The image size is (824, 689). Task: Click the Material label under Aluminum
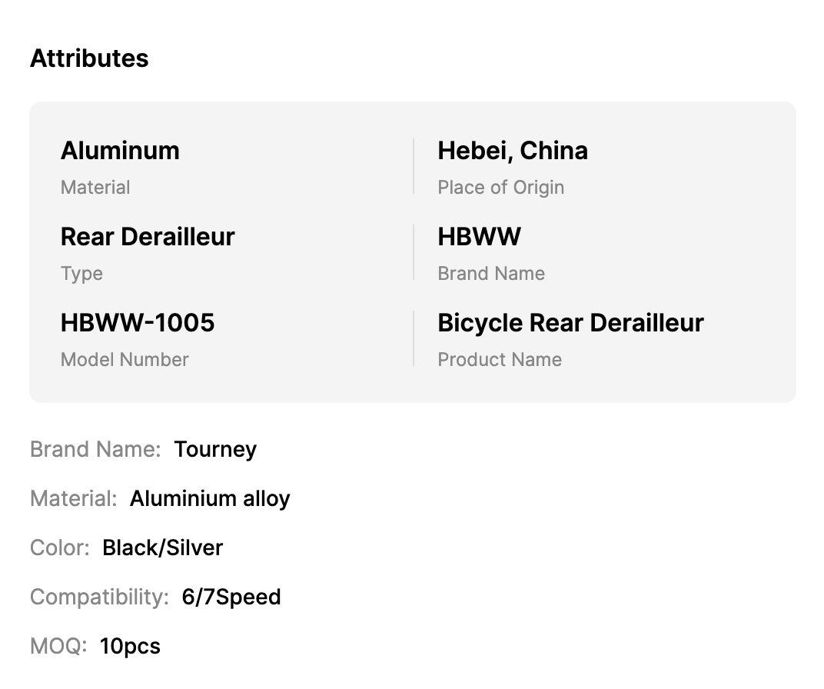click(95, 187)
